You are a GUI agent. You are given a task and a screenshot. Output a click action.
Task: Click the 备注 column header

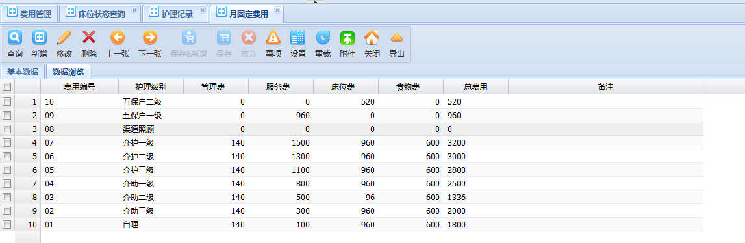[x=606, y=86]
